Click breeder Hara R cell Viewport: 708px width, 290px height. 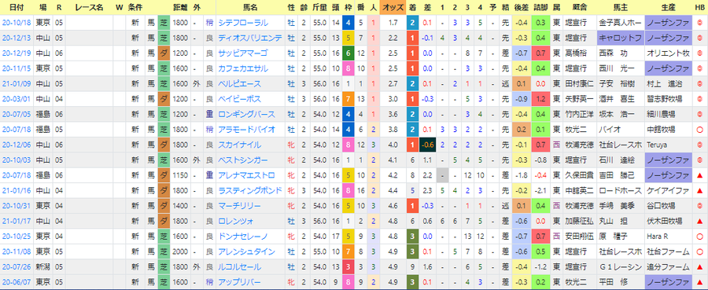(x=668, y=237)
